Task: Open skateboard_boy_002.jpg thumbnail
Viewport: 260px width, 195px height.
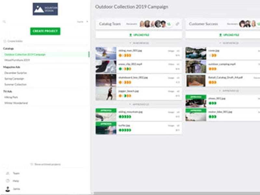Action: tap(106, 80)
